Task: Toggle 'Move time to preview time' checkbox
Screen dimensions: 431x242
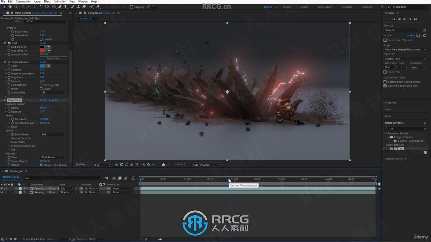Action: tap(385, 86)
